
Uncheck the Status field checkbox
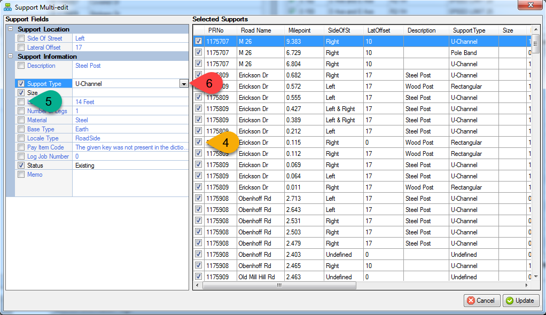(x=21, y=166)
